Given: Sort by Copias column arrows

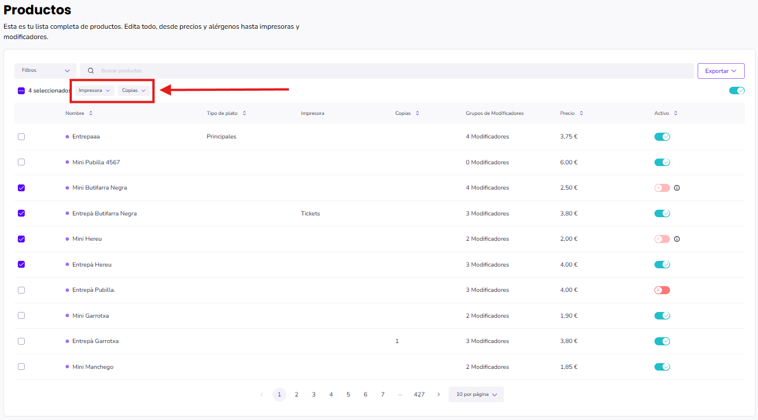Looking at the screenshot, I should pyautogui.click(x=418, y=113).
